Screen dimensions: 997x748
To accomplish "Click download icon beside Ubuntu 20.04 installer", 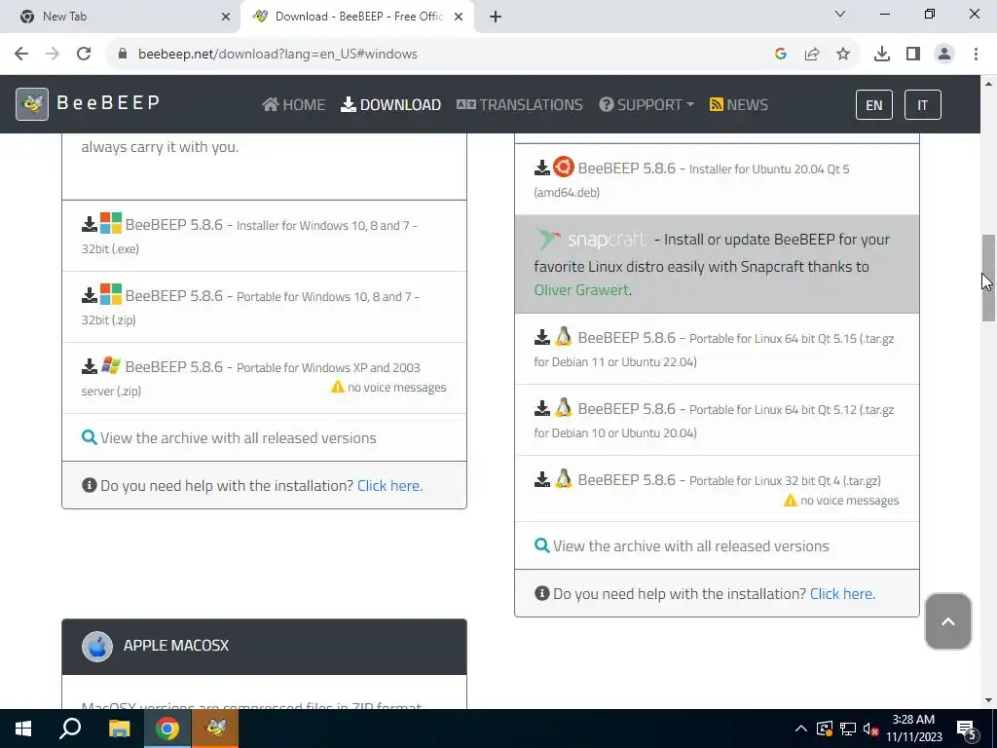I will (x=541, y=168).
